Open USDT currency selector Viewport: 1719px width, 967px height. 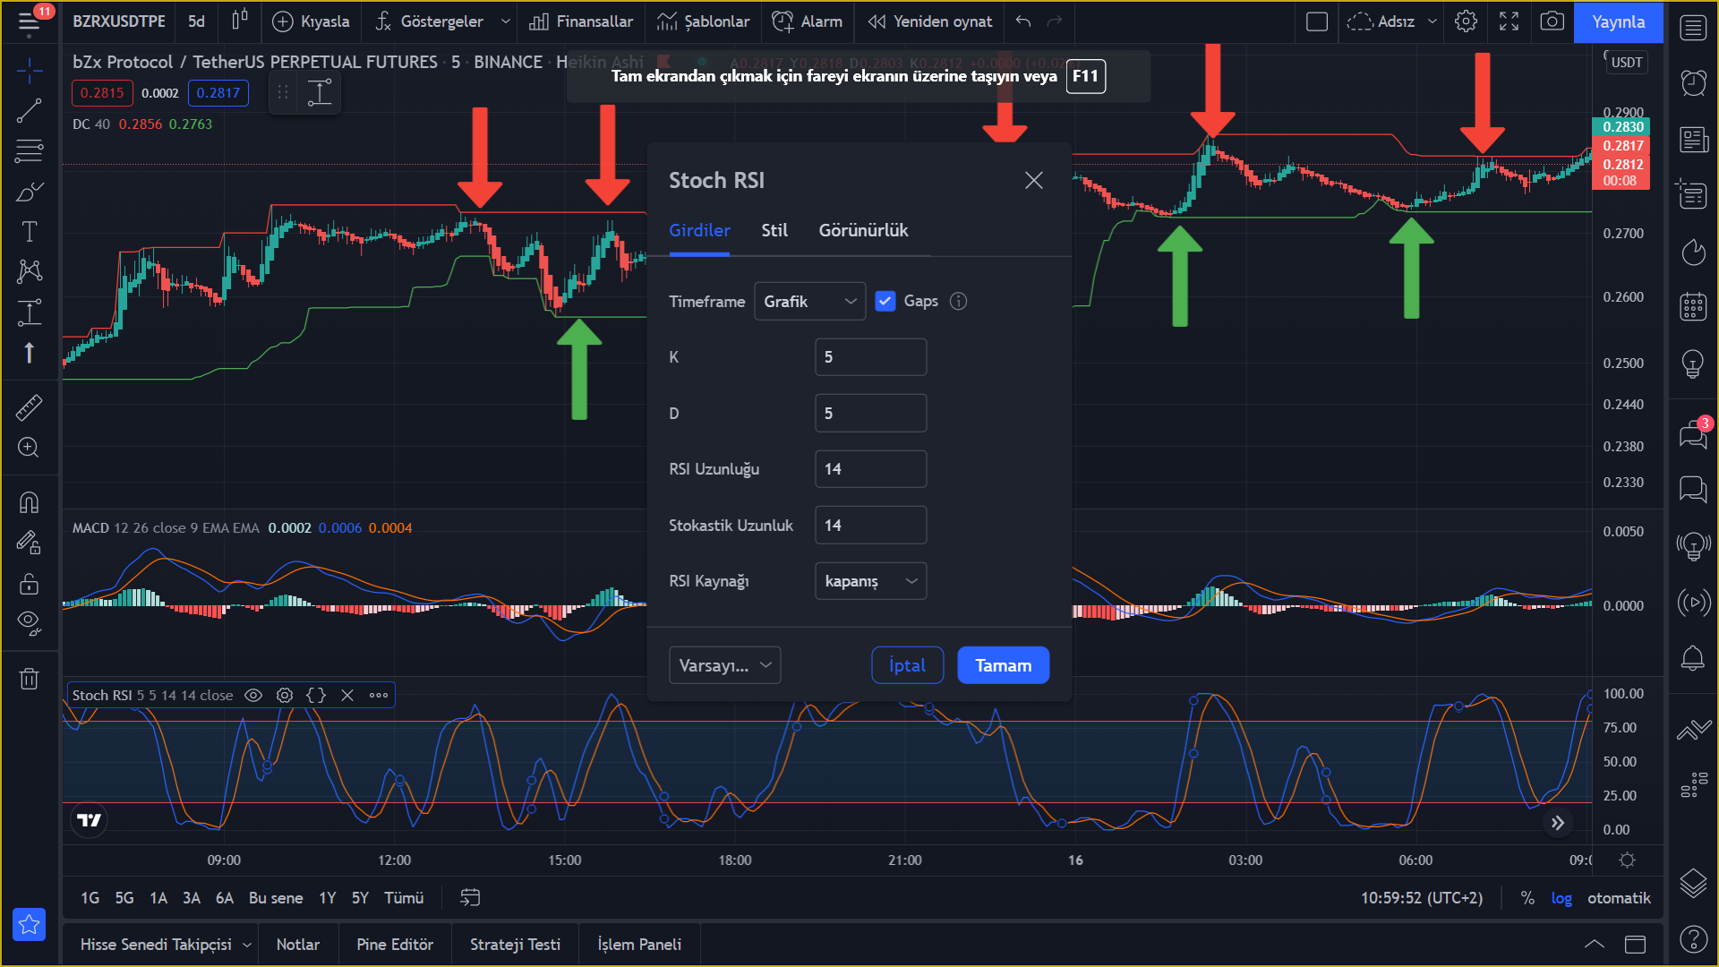(x=1626, y=62)
